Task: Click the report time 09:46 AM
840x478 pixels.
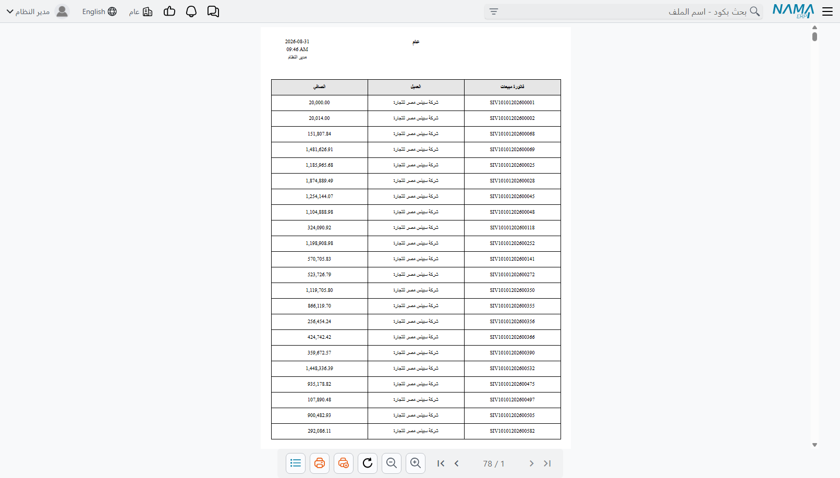Action: (297, 50)
